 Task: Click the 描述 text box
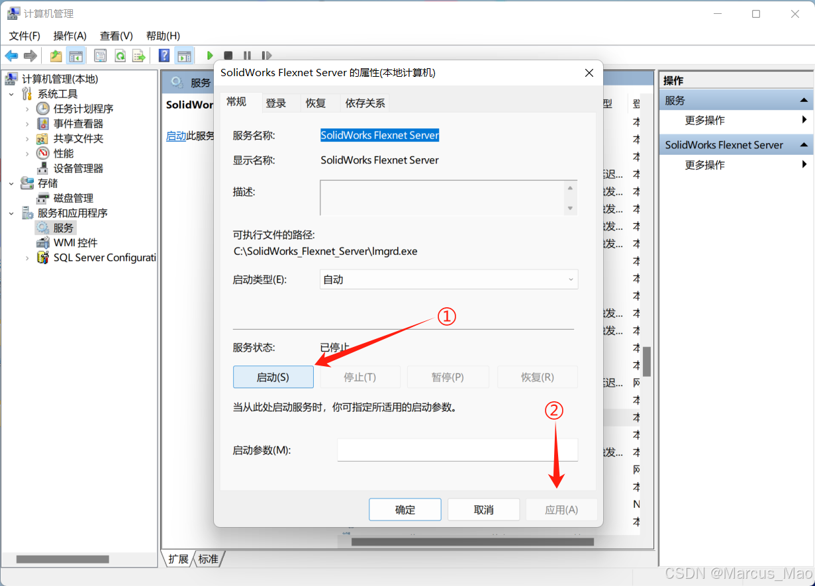pyautogui.click(x=449, y=197)
